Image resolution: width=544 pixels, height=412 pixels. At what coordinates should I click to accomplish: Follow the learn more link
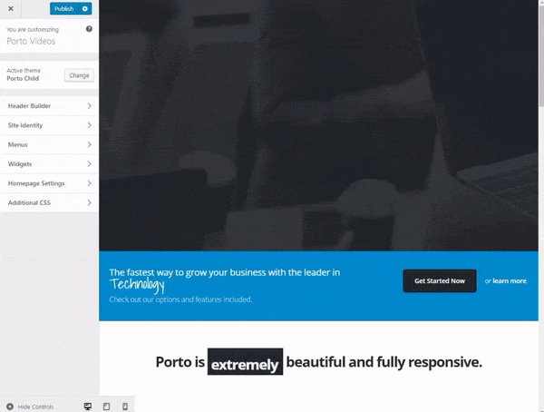point(510,280)
